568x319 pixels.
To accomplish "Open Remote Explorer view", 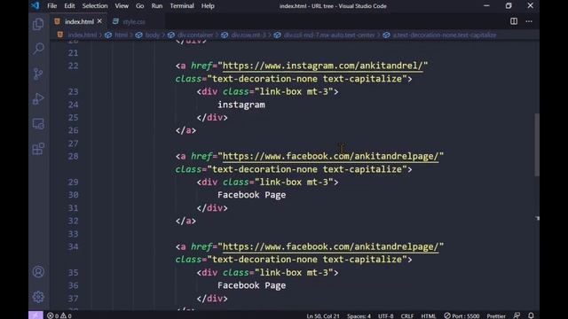I will [x=38, y=124].
